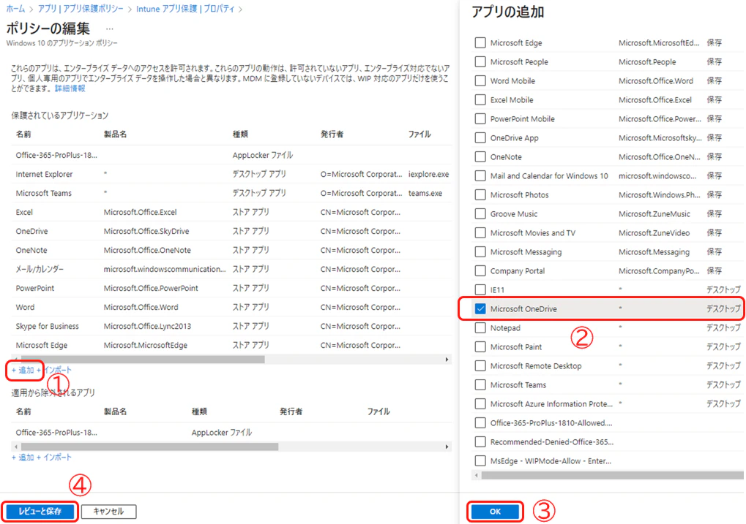Uncheck the Microsoft OneDrive checkbox
This screenshot has width=746, height=524.
click(x=480, y=309)
